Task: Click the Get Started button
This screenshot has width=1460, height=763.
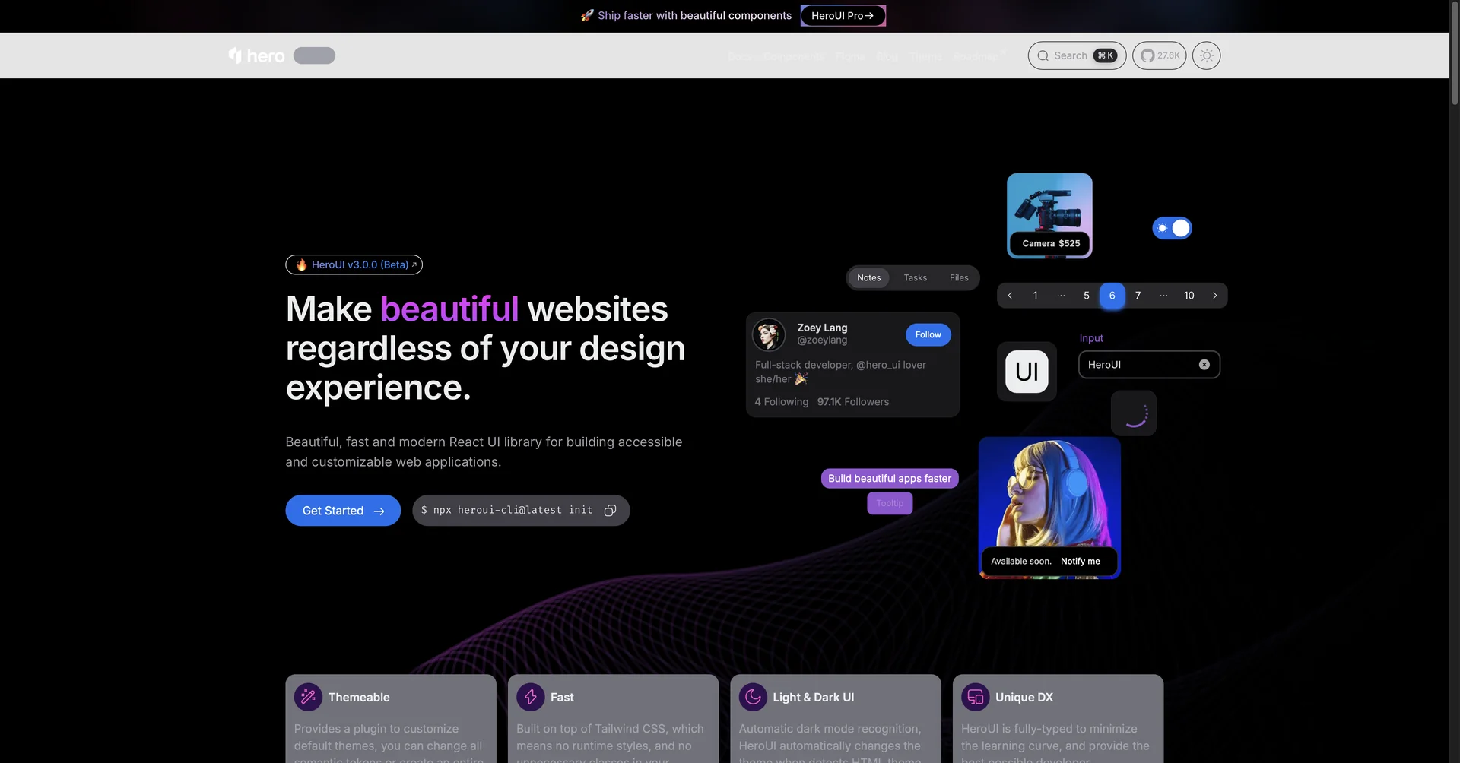Action: (343, 511)
